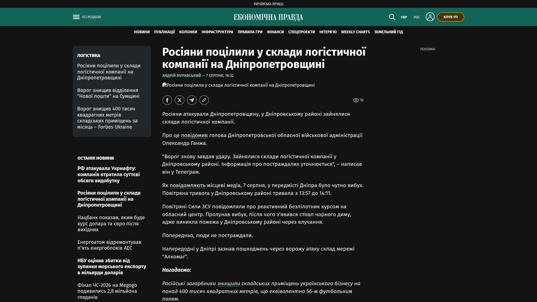Follow the 'повідомив' link in article
The image size is (537, 302).
click(194, 135)
